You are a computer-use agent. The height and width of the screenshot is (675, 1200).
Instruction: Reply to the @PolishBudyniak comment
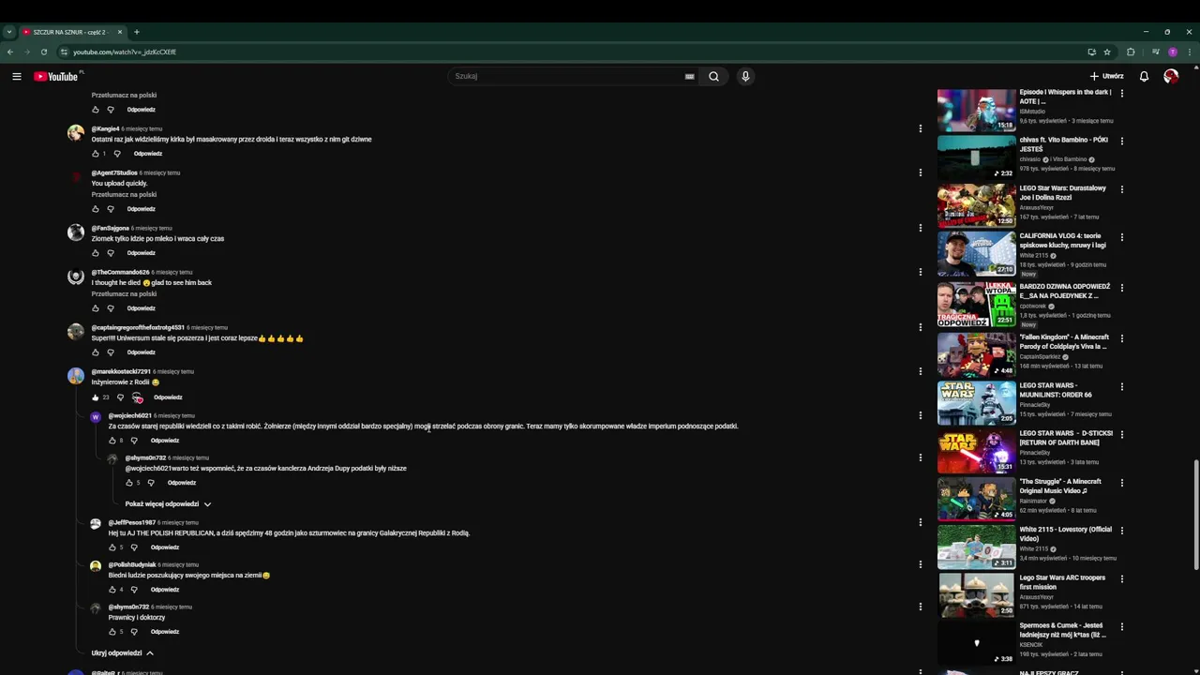coord(164,590)
